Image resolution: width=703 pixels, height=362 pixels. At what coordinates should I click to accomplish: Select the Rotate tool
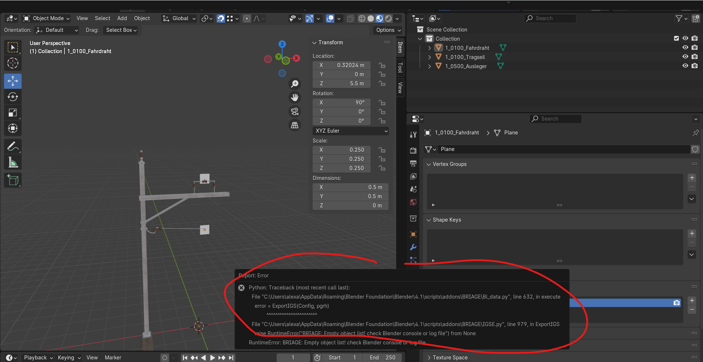pos(13,97)
